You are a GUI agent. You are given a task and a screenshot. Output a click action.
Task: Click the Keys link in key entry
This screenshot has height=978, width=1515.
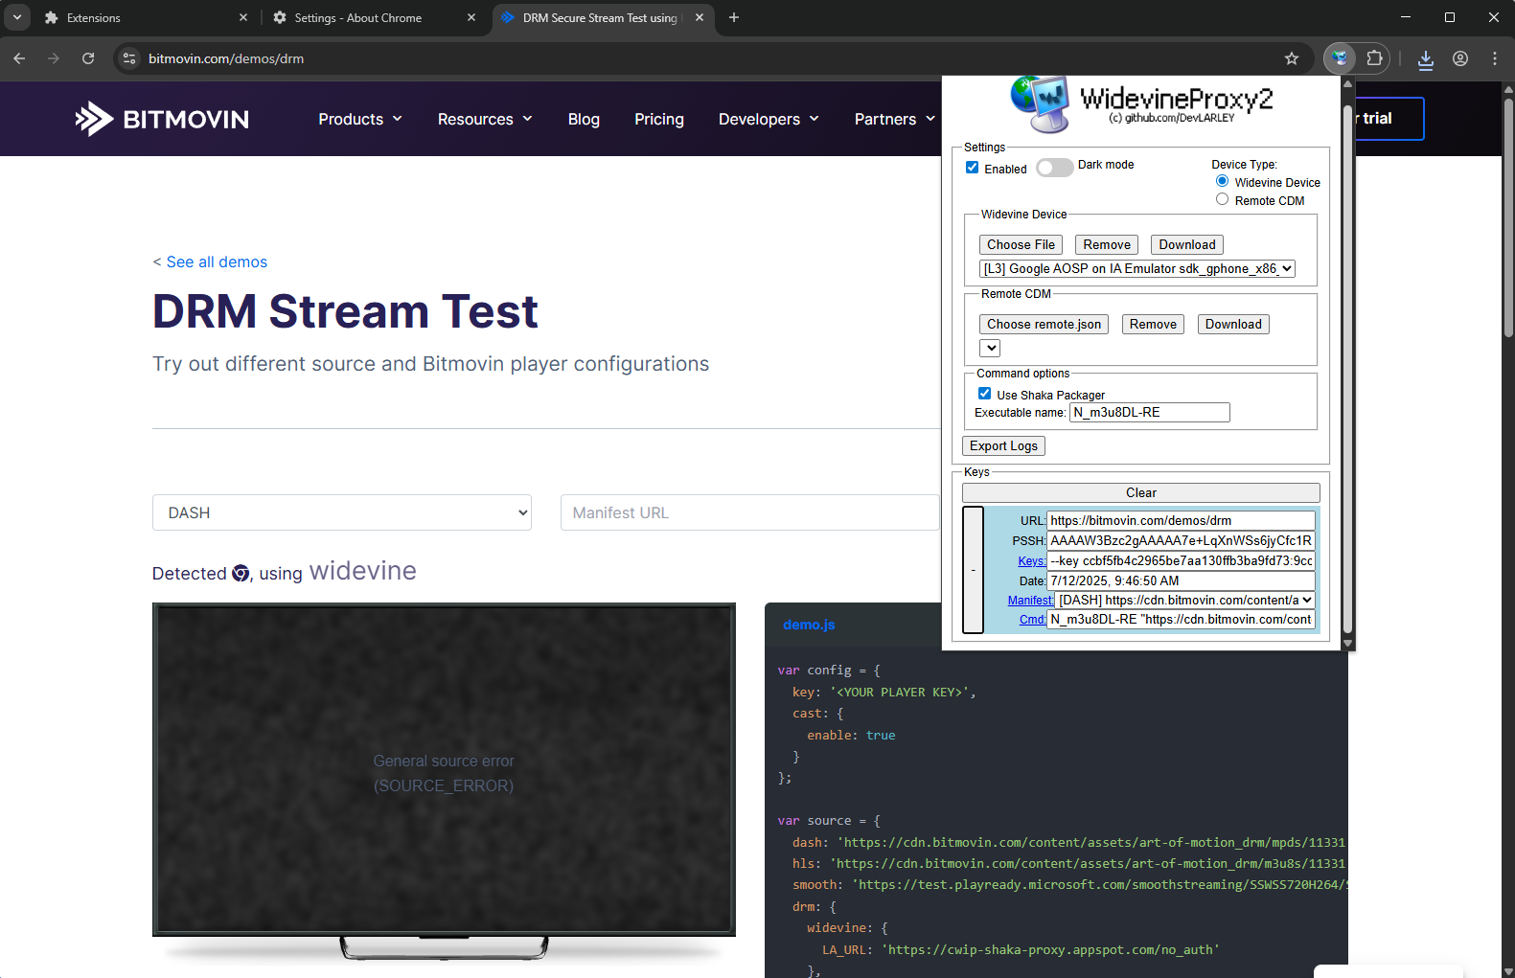(1031, 561)
